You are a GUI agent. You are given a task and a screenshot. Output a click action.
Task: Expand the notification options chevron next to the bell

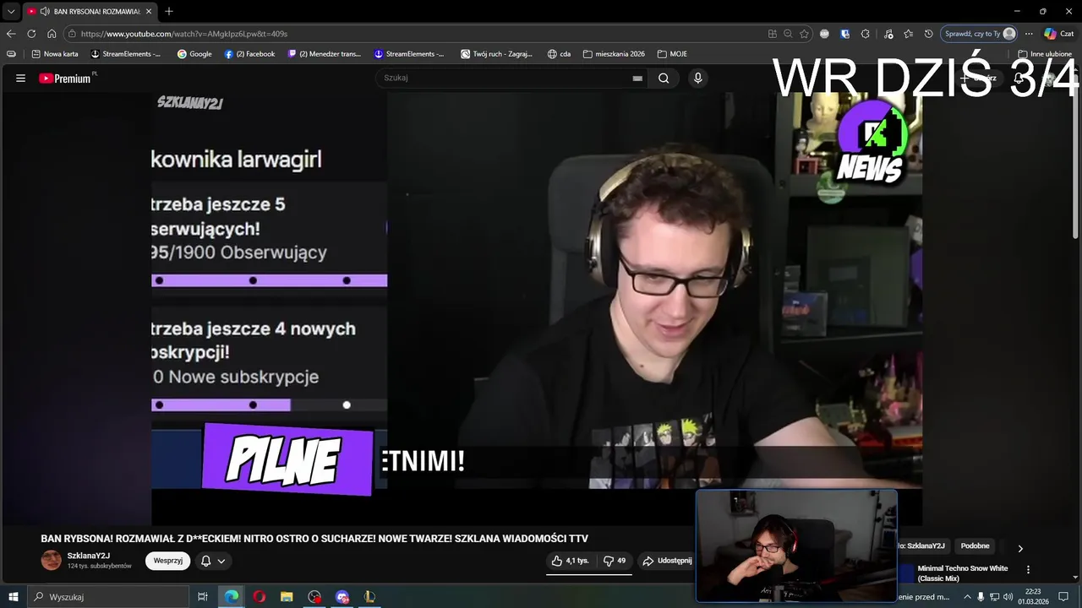pyautogui.click(x=221, y=561)
